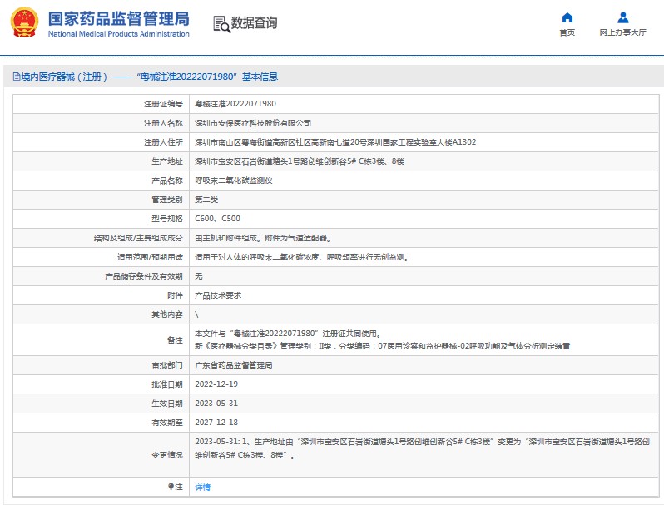664x505 pixels.
Task: Click the 境内医疗器械（注册）heading text
Action: [x=64, y=77]
